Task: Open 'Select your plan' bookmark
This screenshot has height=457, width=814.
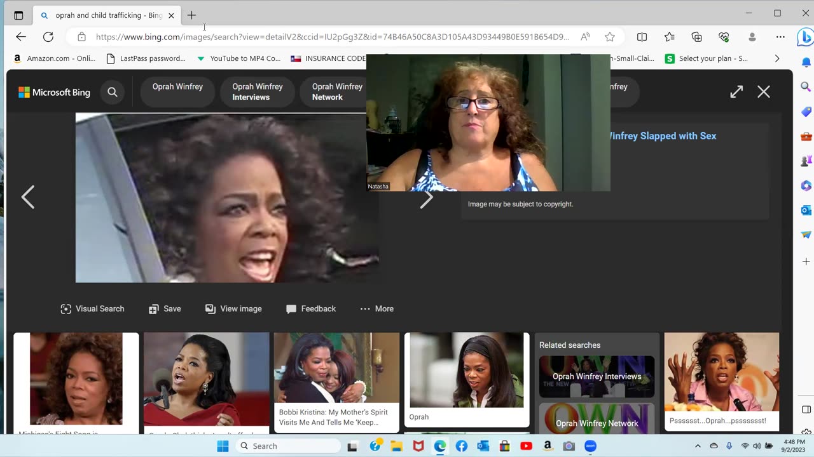Action: [707, 58]
